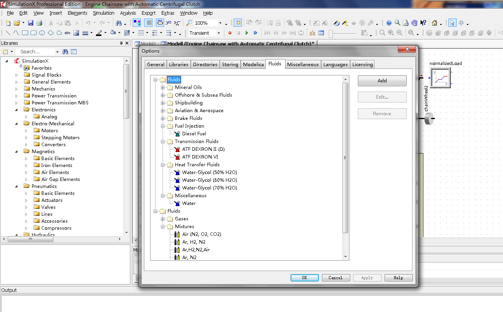Click the Zoom Out magnifier icon
Screen dimensions: 503x312
399,33
